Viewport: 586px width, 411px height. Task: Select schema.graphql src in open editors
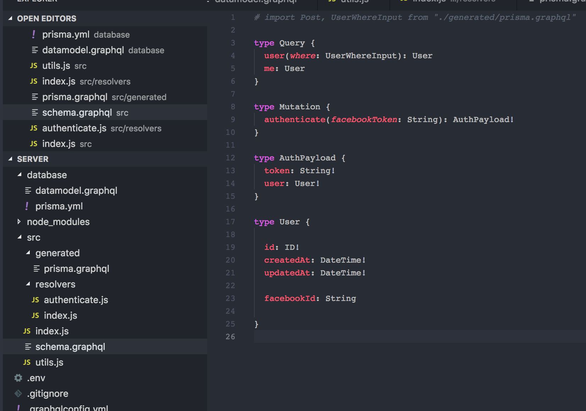point(105,113)
